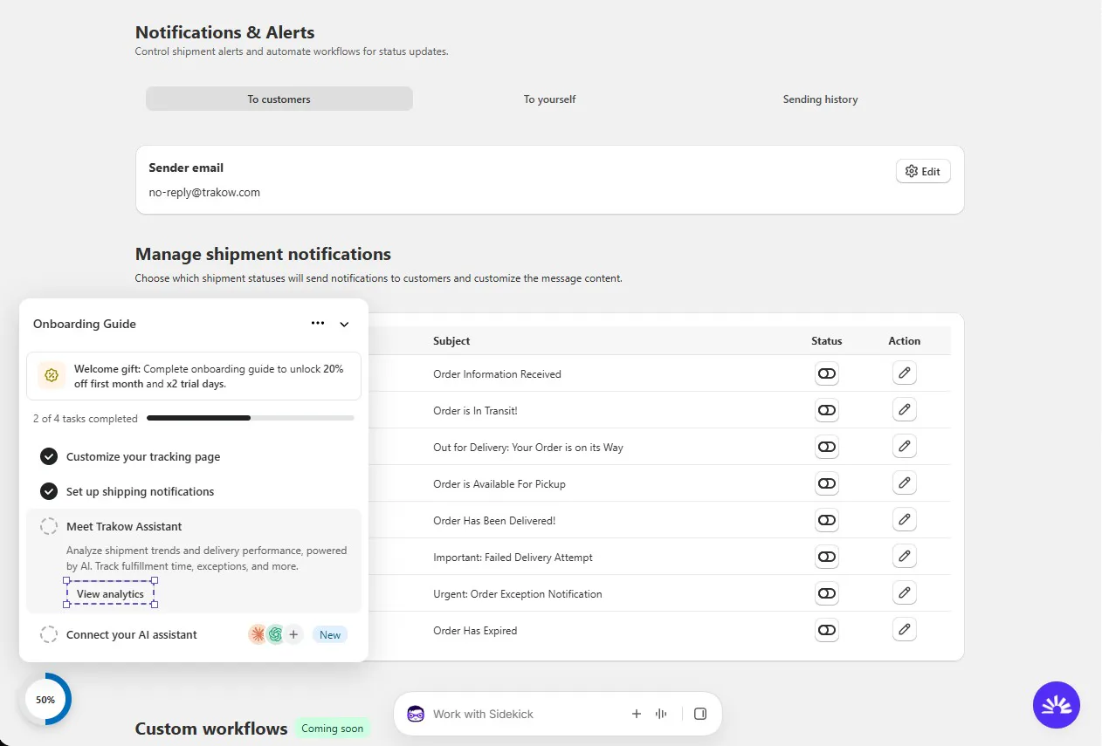1102x746 pixels.
Task: Toggle Order is In Transit notification status
Action: pos(827,410)
